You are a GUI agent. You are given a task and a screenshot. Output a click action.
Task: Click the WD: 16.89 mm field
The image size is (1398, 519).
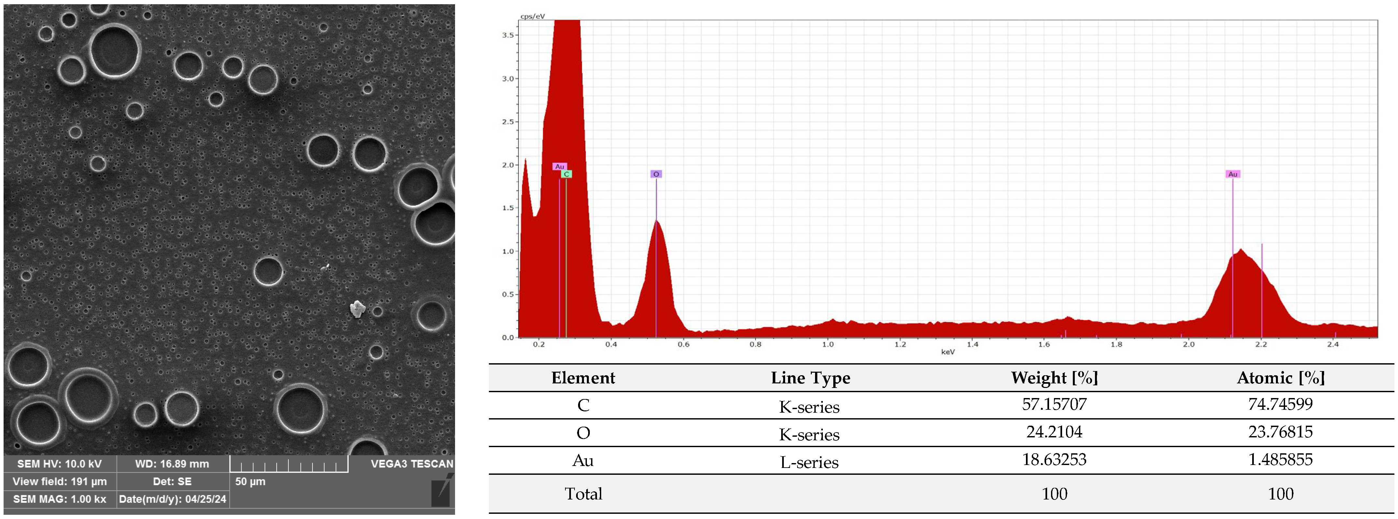172,464
